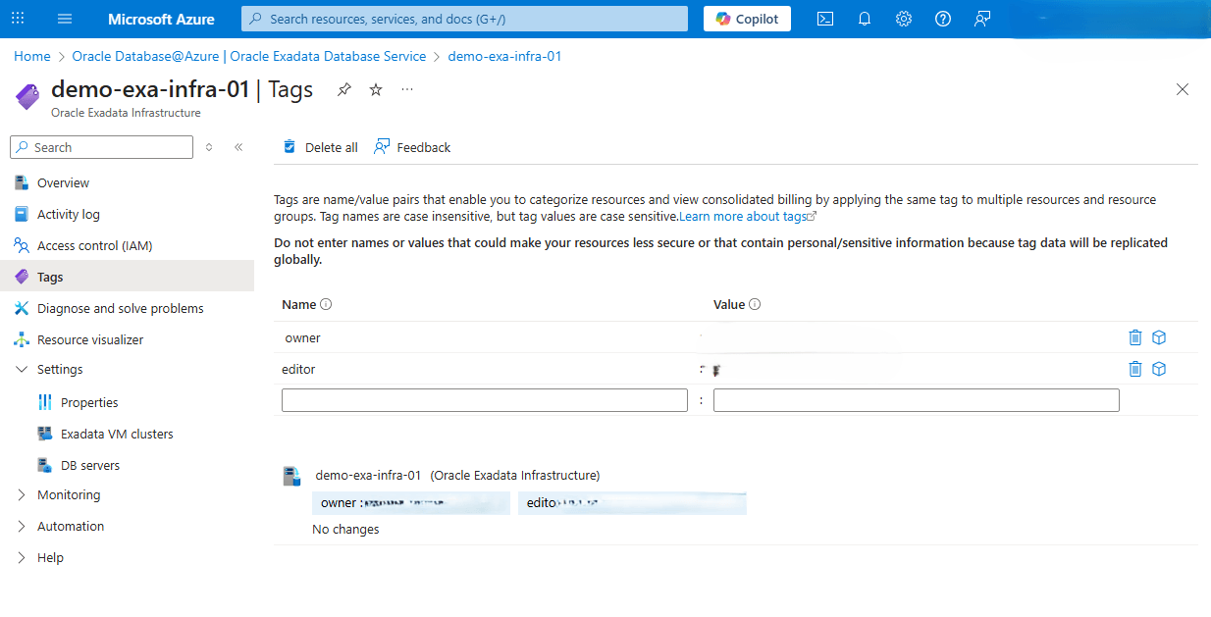Click the Exadata Infrastructure resource icon in summary
This screenshot has width=1211, height=617.
tap(291, 477)
